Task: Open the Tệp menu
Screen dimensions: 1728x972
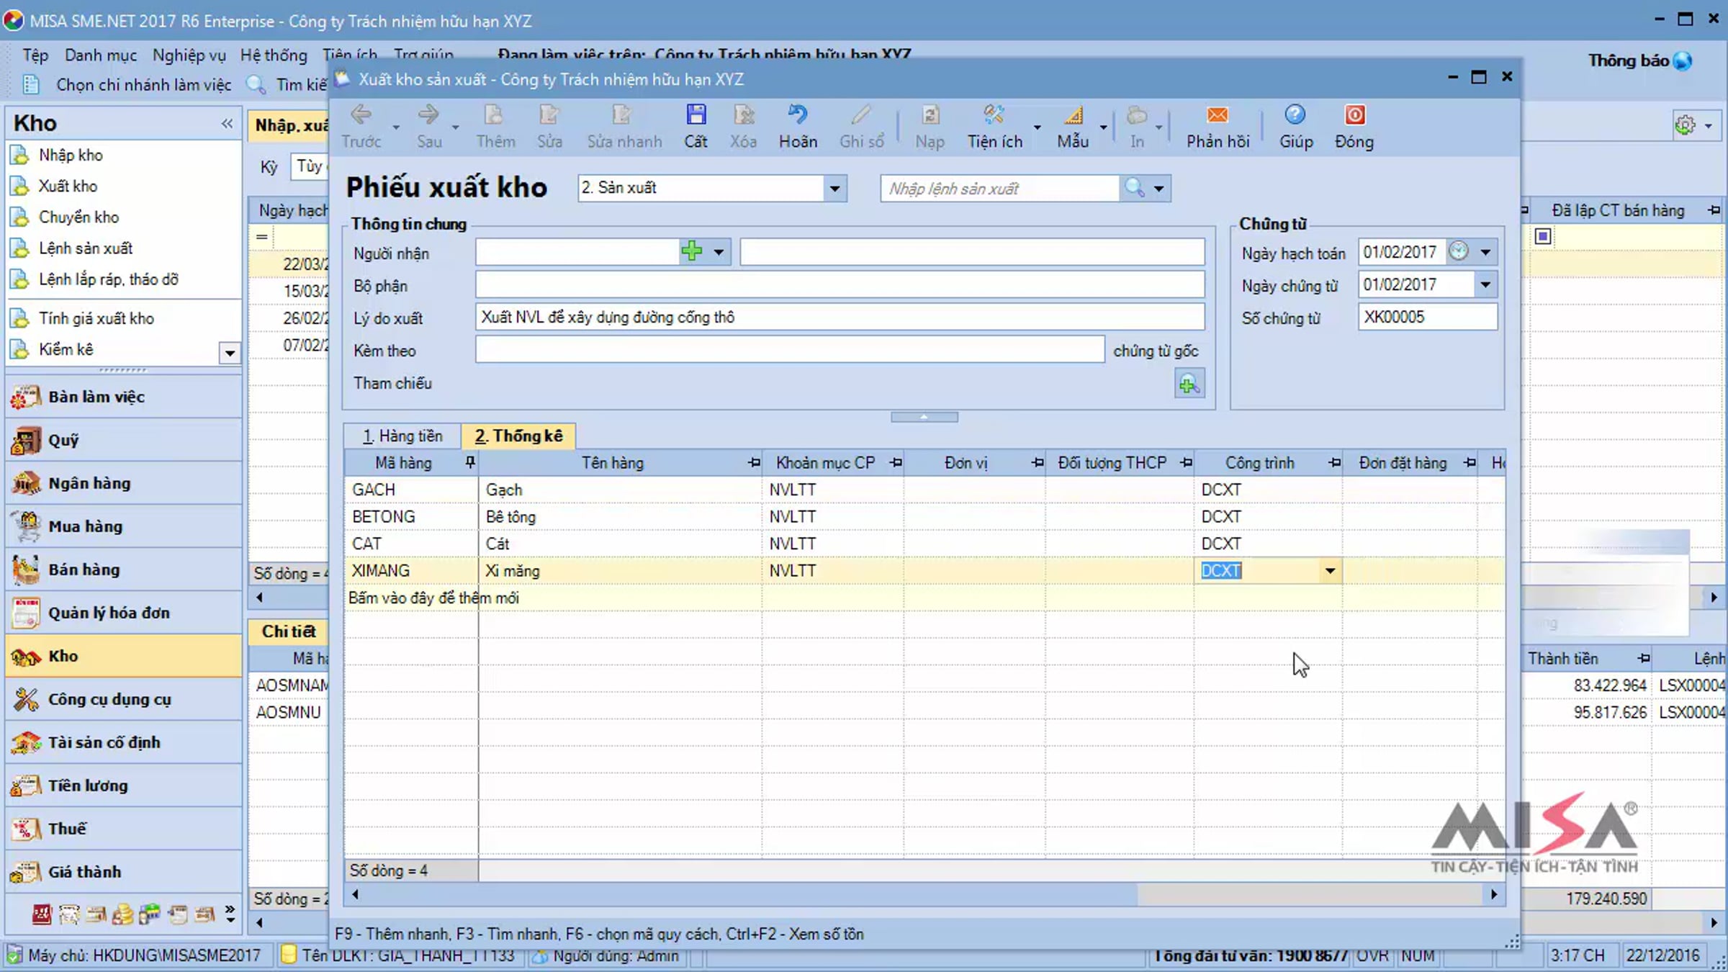Action: (35, 55)
